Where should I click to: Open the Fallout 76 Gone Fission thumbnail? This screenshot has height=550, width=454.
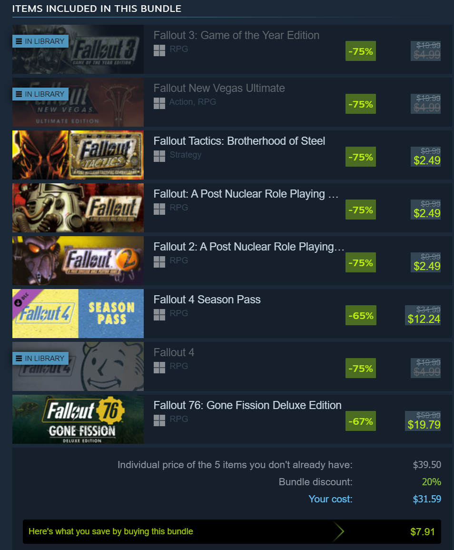point(78,419)
